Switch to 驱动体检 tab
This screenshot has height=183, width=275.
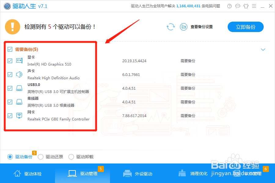click(x=28, y=173)
